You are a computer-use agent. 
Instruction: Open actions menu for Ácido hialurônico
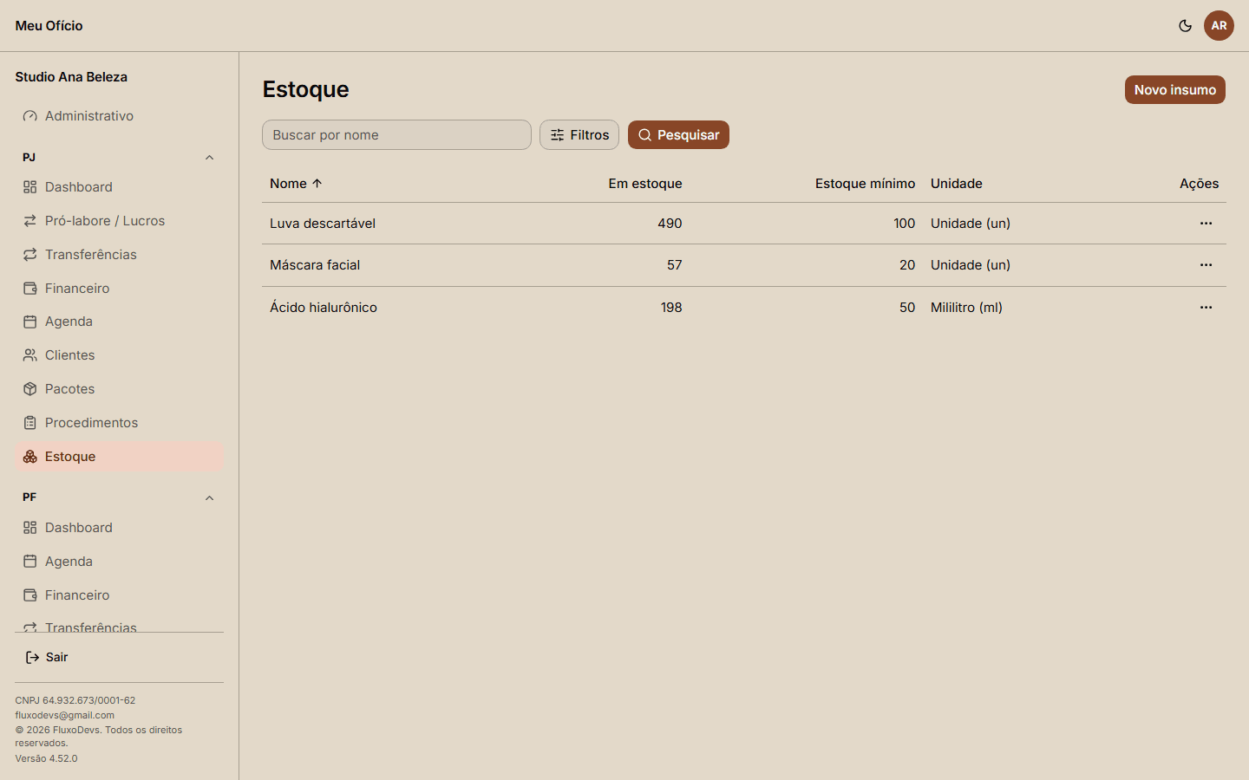coord(1206,308)
